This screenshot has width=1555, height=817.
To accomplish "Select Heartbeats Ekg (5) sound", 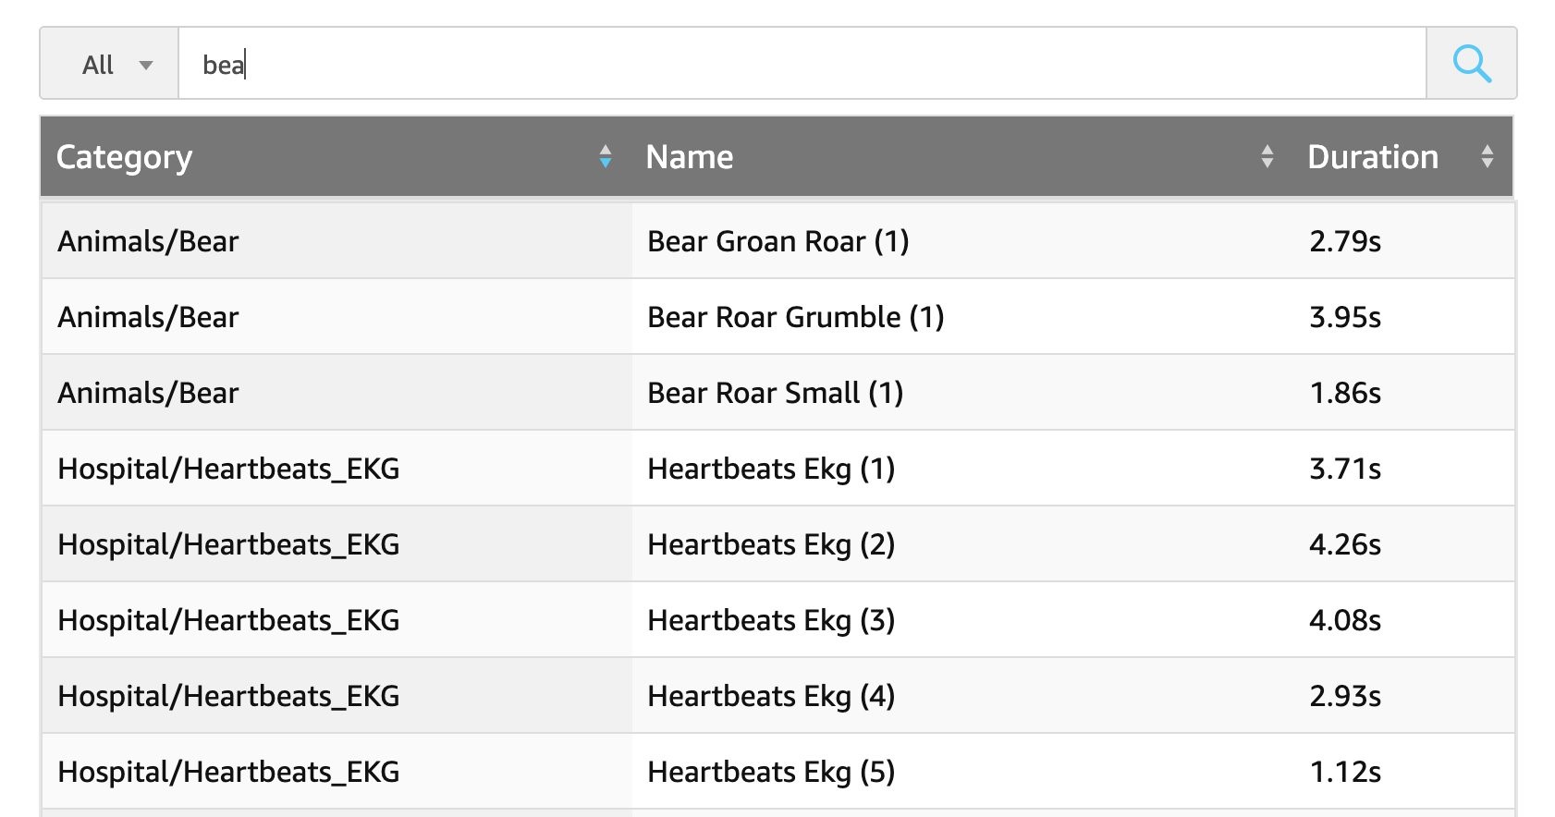I will click(x=771, y=772).
